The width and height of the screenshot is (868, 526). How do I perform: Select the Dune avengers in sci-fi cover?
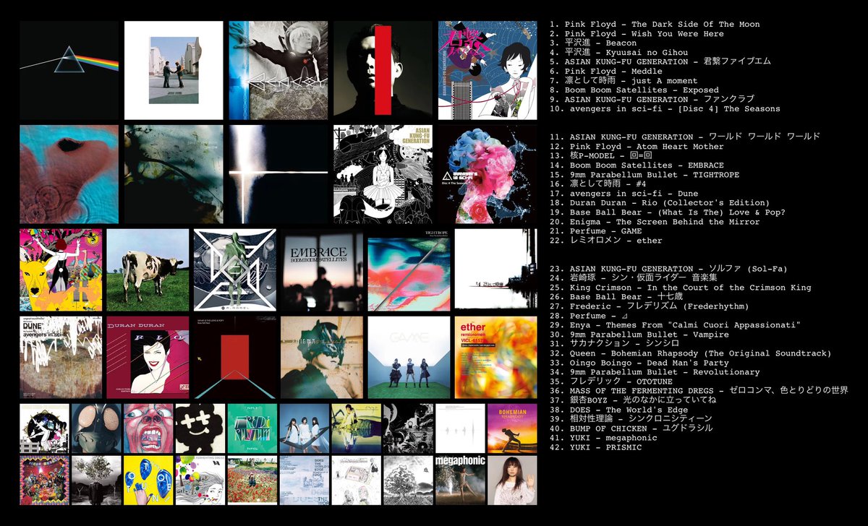pos(61,357)
